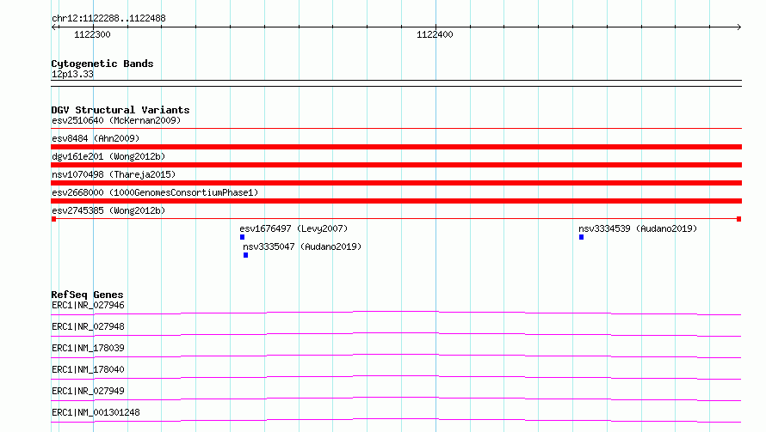Click the right arrow on the coordinate ruler

click(x=738, y=27)
